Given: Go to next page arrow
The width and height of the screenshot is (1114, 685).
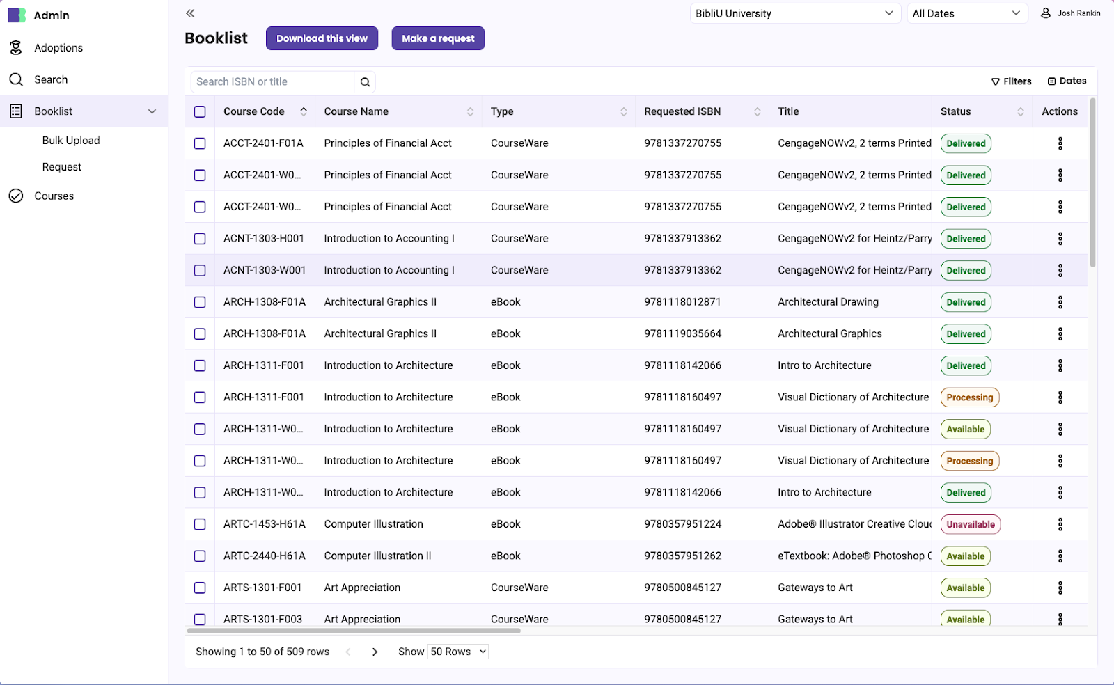Looking at the screenshot, I should tap(375, 652).
